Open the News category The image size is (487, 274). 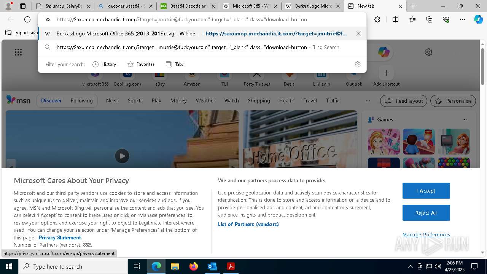(112, 100)
